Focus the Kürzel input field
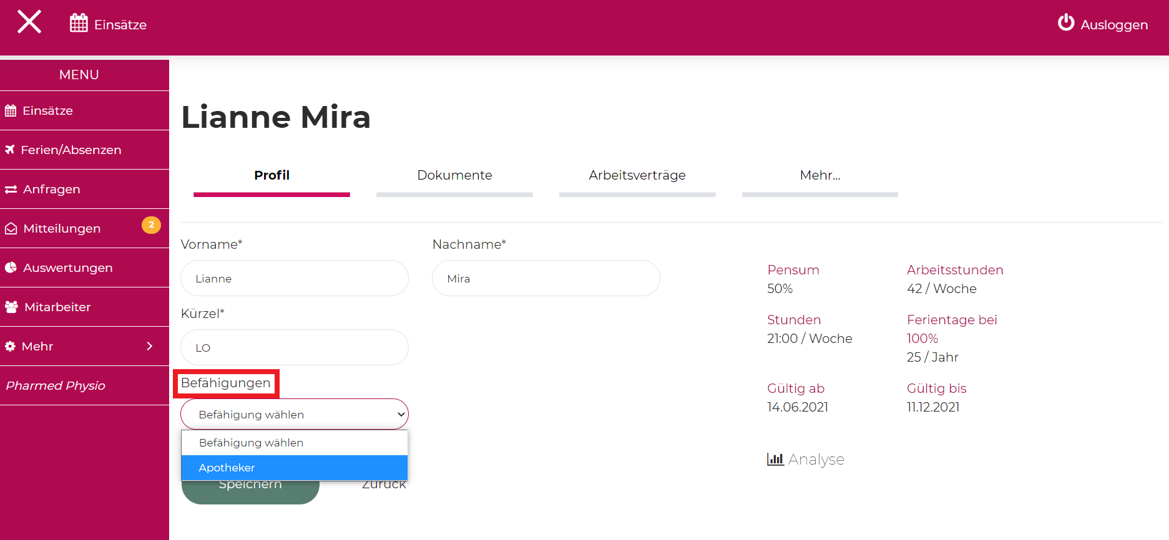The width and height of the screenshot is (1169, 540). point(294,348)
